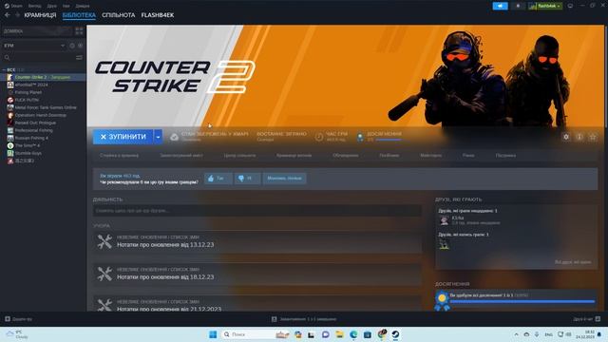
Task: Click Kirka friend avatar
Action: click(x=444, y=220)
